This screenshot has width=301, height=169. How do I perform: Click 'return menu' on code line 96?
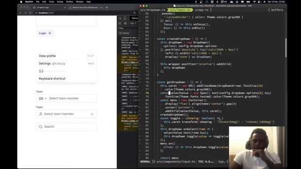coord(169,158)
